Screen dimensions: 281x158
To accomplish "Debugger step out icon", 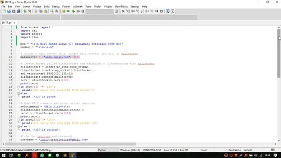I will tap(142, 11).
